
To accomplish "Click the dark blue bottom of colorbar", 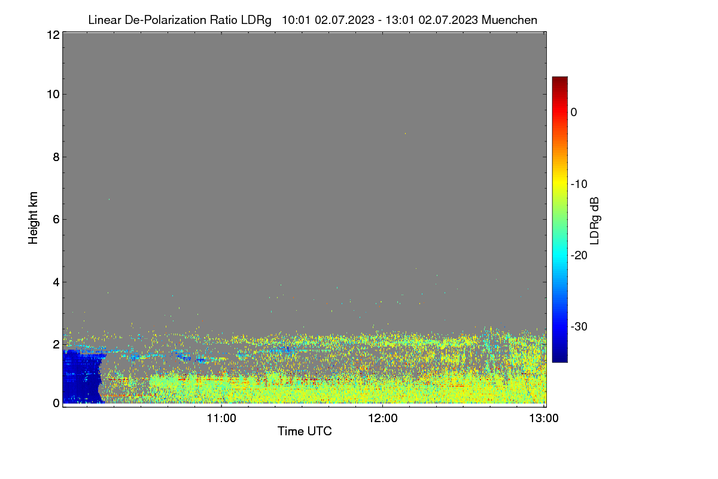I will tap(559, 357).
